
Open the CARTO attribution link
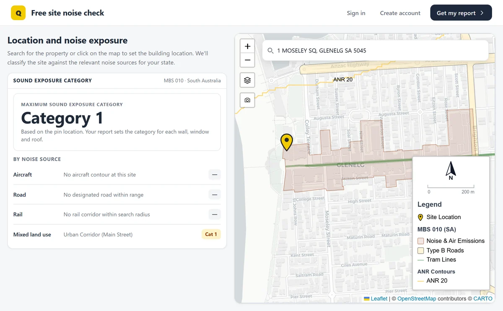(x=483, y=298)
